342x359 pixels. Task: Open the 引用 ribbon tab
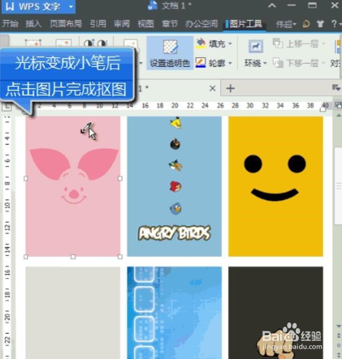[x=98, y=24]
